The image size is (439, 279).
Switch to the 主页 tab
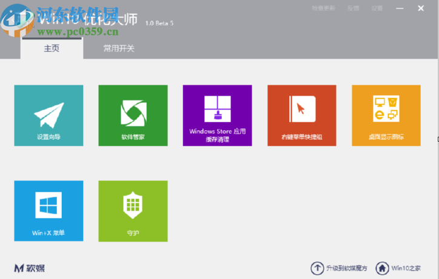point(52,48)
